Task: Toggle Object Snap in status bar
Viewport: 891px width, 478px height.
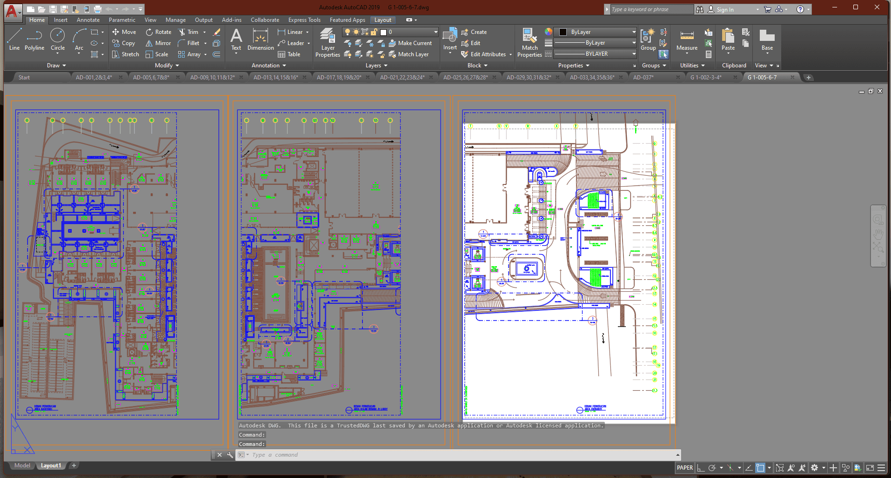Action: [760, 468]
